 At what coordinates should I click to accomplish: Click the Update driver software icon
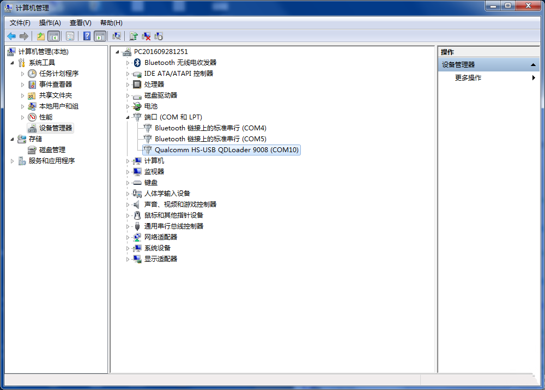coord(134,36)
